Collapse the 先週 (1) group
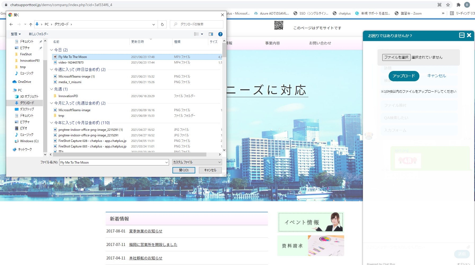Screen dimensions: 475x265 (x=51, y=89)
